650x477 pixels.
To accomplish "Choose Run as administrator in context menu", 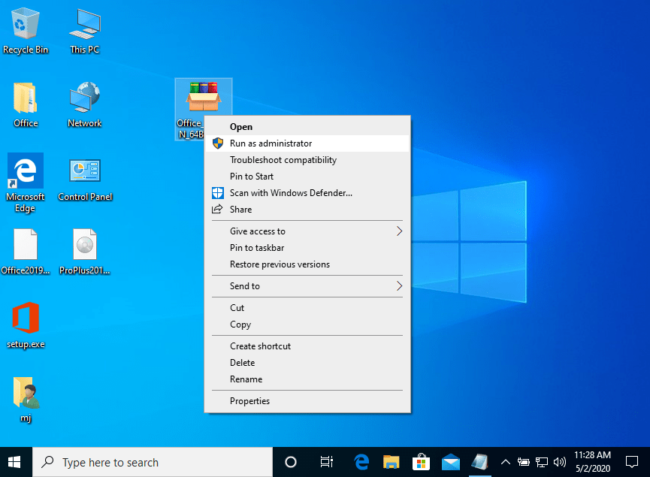I will [271, 143].
